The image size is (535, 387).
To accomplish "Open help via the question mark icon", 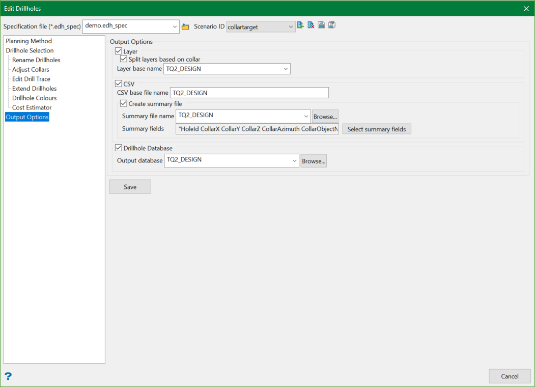I will point(8,376).
